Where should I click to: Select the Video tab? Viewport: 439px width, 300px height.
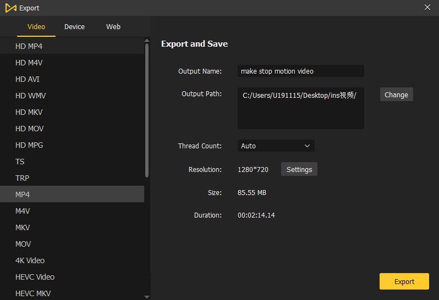pyautogui.click(x=36, y=27)
